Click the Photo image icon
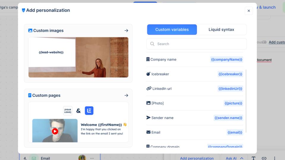 coord(148,103)
